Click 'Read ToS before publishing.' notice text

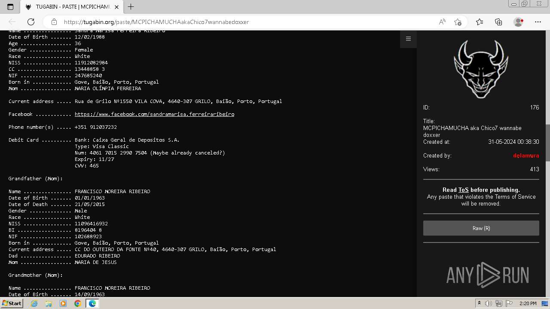pos(481,190)
